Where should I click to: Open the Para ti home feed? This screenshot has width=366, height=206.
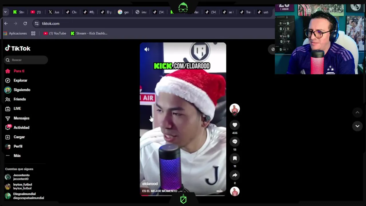pos(19,71)
